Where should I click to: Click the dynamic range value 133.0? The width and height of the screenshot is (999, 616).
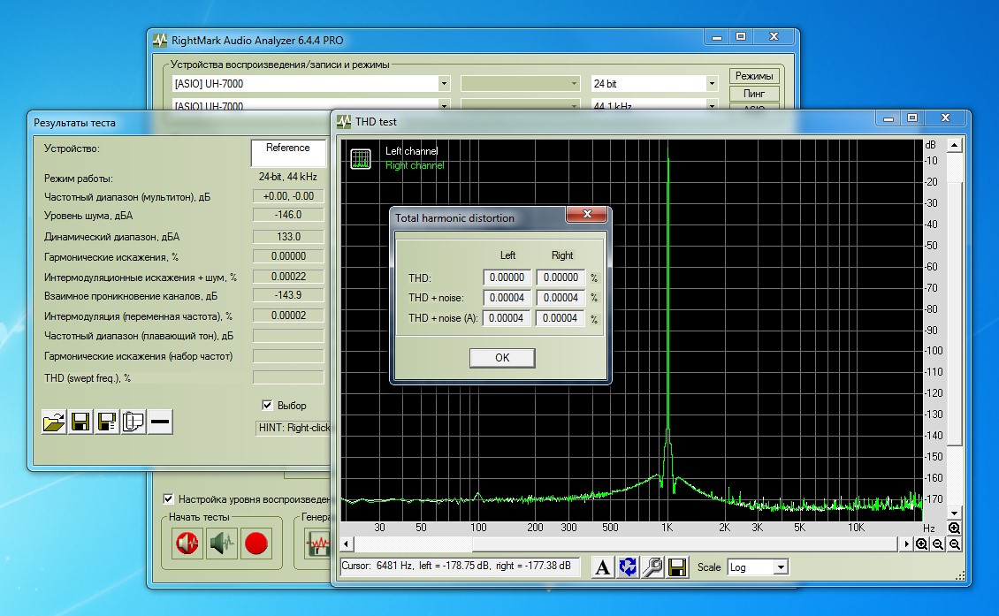point(288,236)
